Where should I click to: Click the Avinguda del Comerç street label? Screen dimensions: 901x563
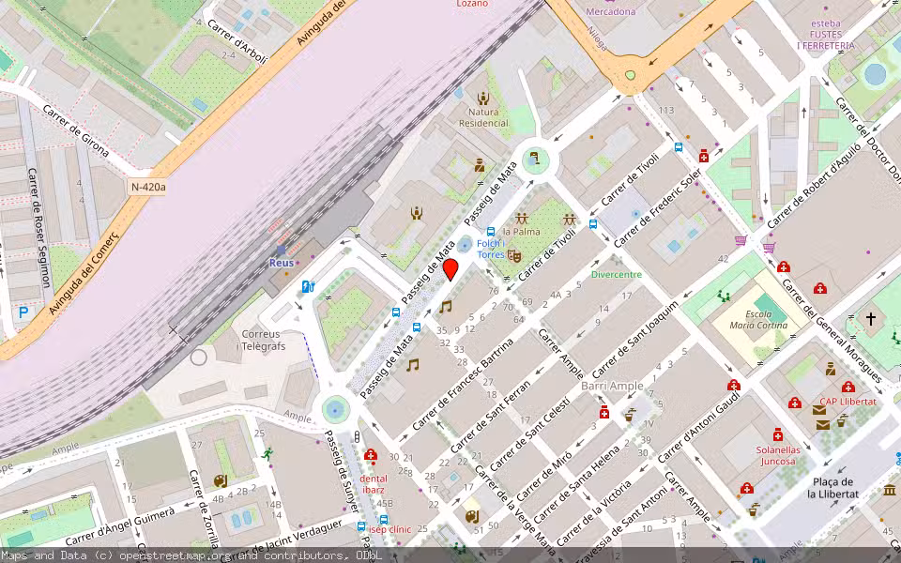84,274
